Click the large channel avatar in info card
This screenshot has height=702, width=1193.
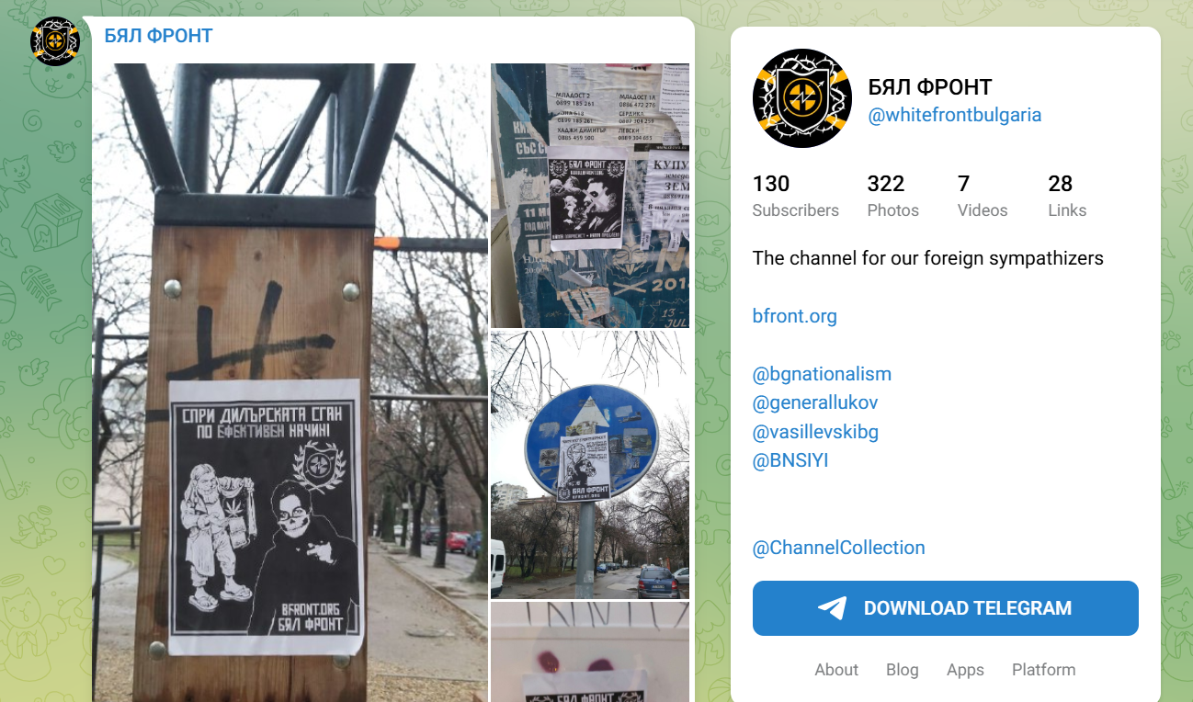tap(802, 98)
